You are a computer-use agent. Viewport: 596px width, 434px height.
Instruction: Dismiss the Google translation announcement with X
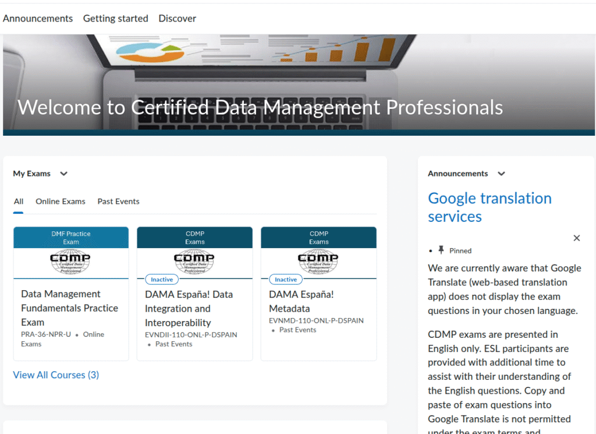click(x=577, y=238)
